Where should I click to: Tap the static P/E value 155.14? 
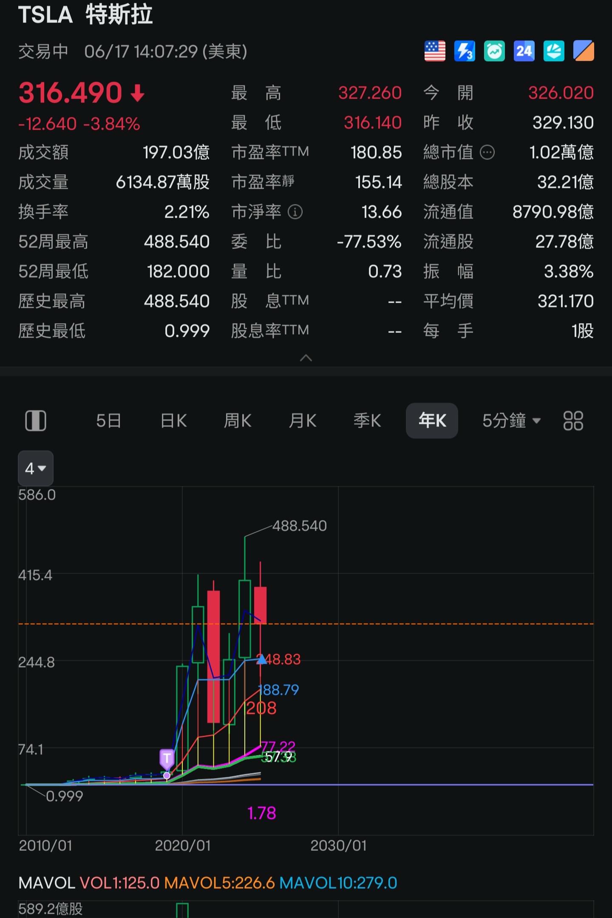point(378,182)
